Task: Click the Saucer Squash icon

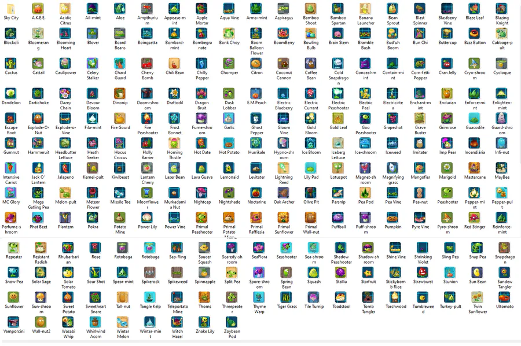Action: (x=205, y=248)
